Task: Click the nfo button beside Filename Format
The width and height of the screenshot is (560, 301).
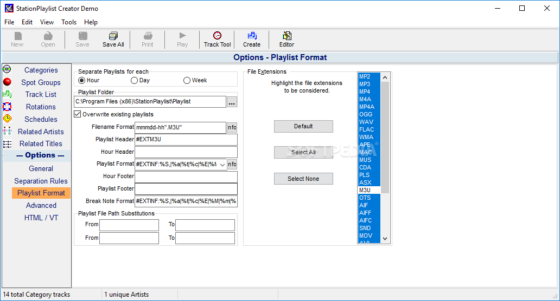Action: [x=232, y=128]
